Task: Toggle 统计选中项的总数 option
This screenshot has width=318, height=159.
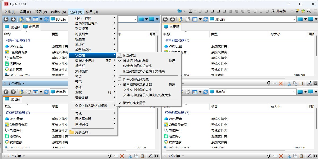Action: click(x=136, y=61)
